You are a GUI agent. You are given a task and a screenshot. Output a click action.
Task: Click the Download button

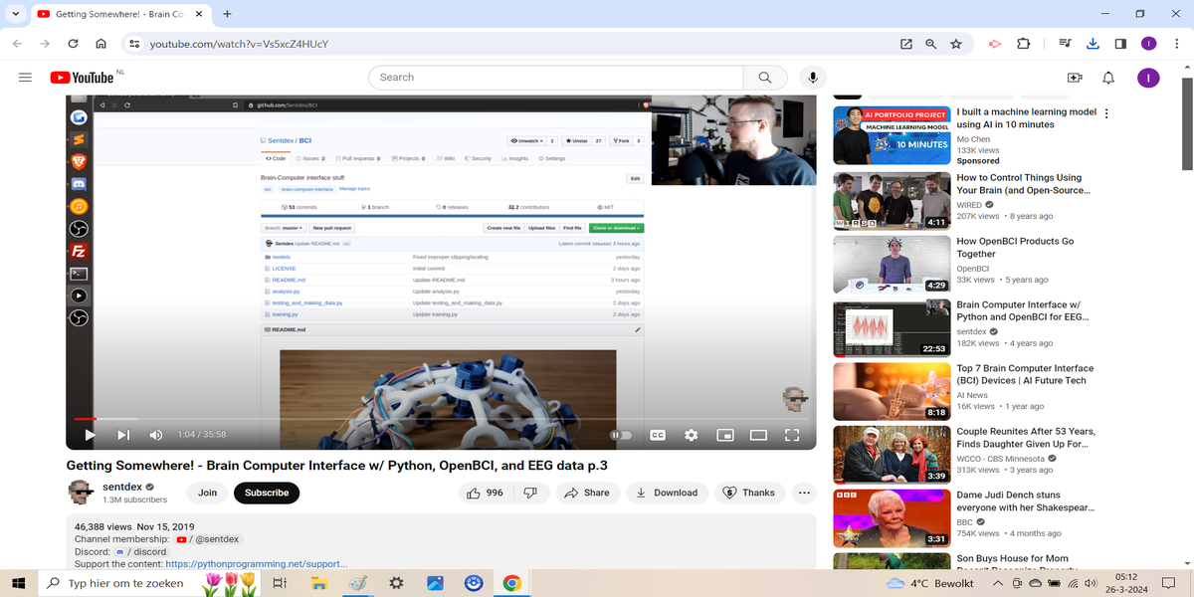pyautogui.click(x=667, y=493)
